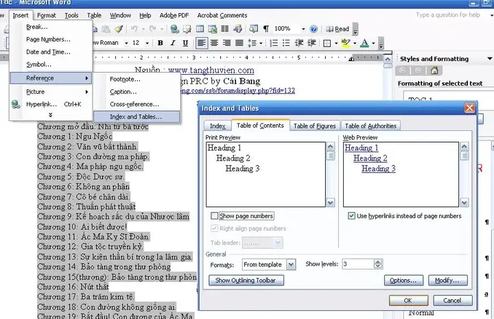This screenshot has width=494, height=319.
Task: Open the font name dropdown arrow
Action: click(126, 43)
